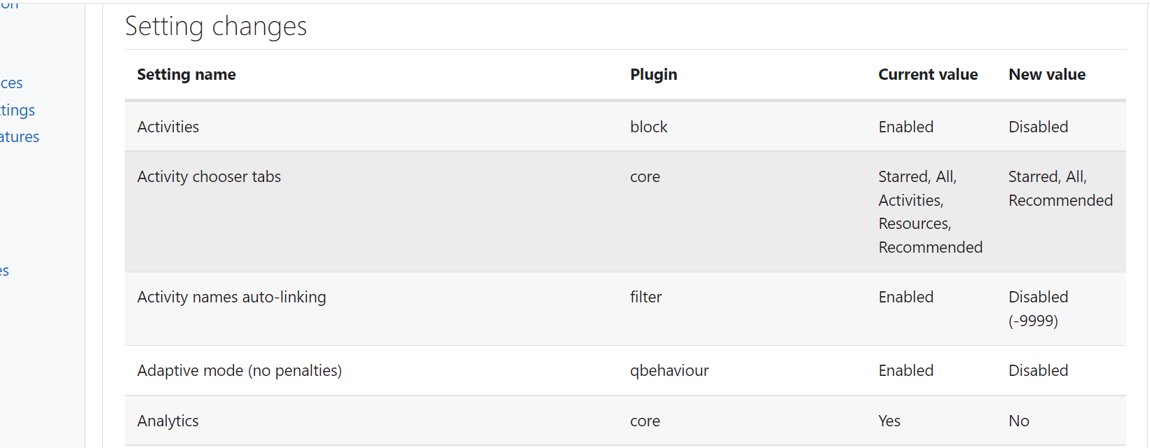Click the Activity chooser tabs setting name
Image resolution: width=1150 pixels, height=448 pixels.
tap(209, 176)
